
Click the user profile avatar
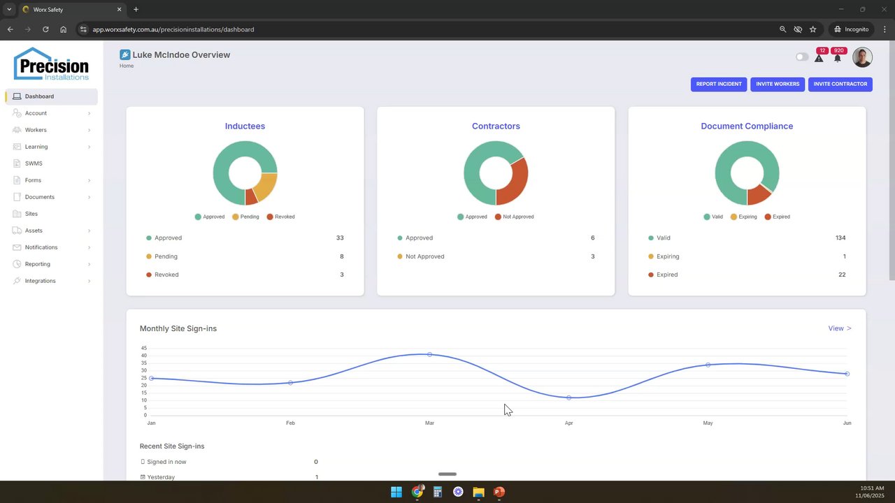[x=862, y=57]
